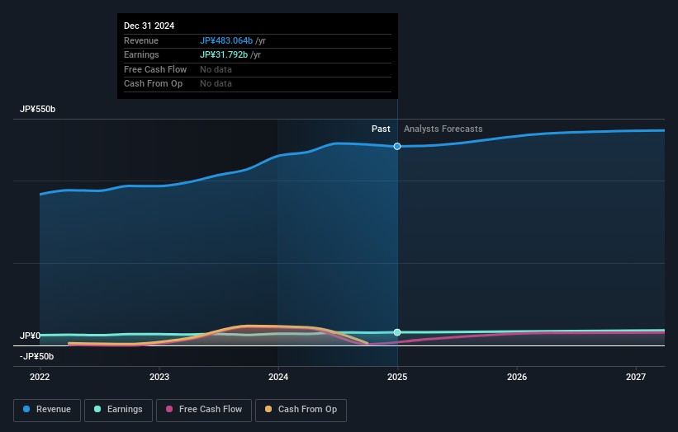Click the 2024 x-axis label

[x=278, y=378]
